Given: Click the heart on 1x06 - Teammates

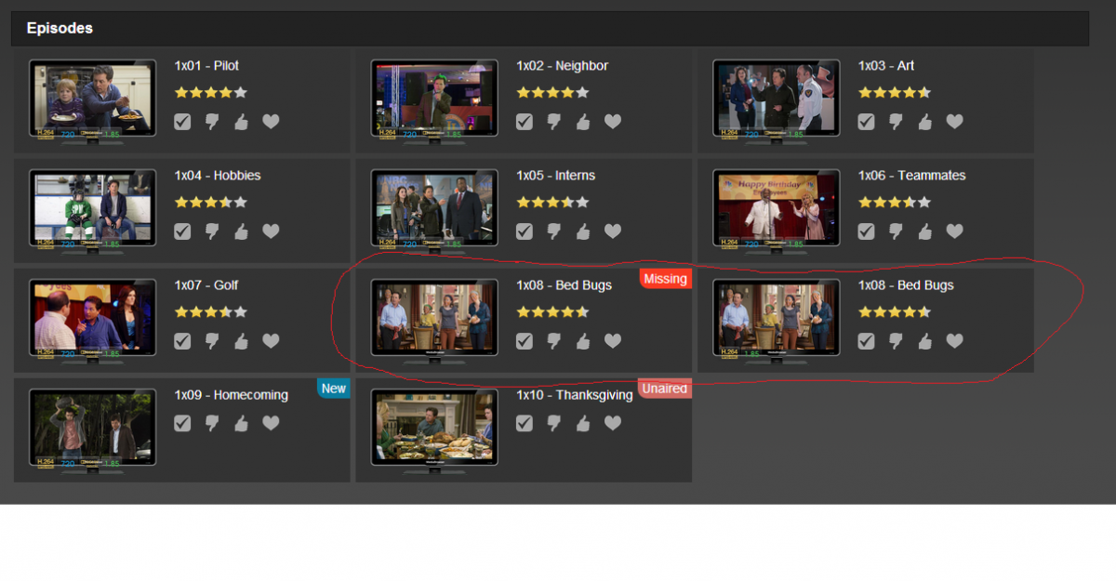Looking at the screenshot, I should click(x=954, y=231).
